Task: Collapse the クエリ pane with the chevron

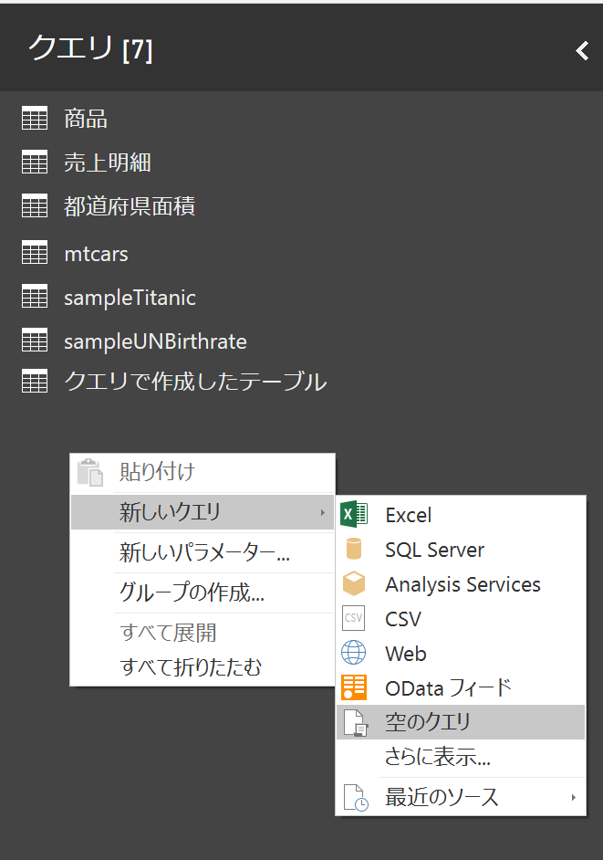Action: tap(582, 51)
